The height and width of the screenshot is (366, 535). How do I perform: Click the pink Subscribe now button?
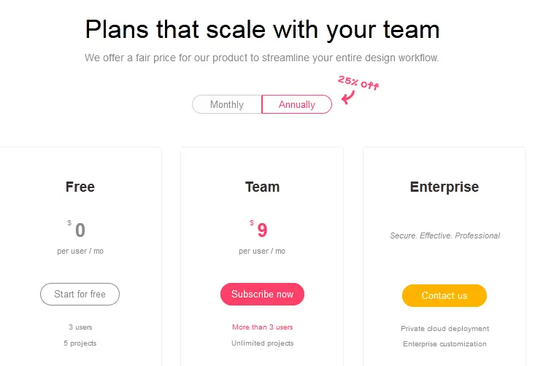tap(262, 295)
